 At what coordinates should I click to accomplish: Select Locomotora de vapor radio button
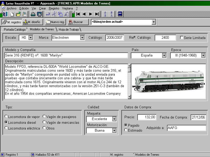pos(6,116)
